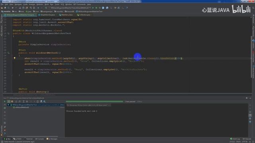255x143 pixels.
Task: Click run gutter icon beside wildcardMethod1
Action: point(8,53)
